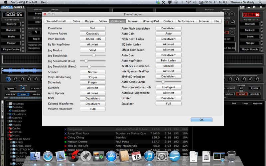Launch Safari from the Dock
266x166 pixels.
[x=48, y=156]
